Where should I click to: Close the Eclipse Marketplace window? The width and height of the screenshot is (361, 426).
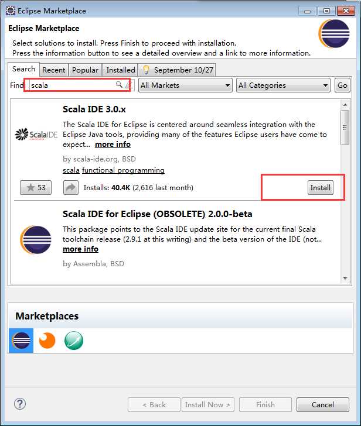(x=346, y=11)
